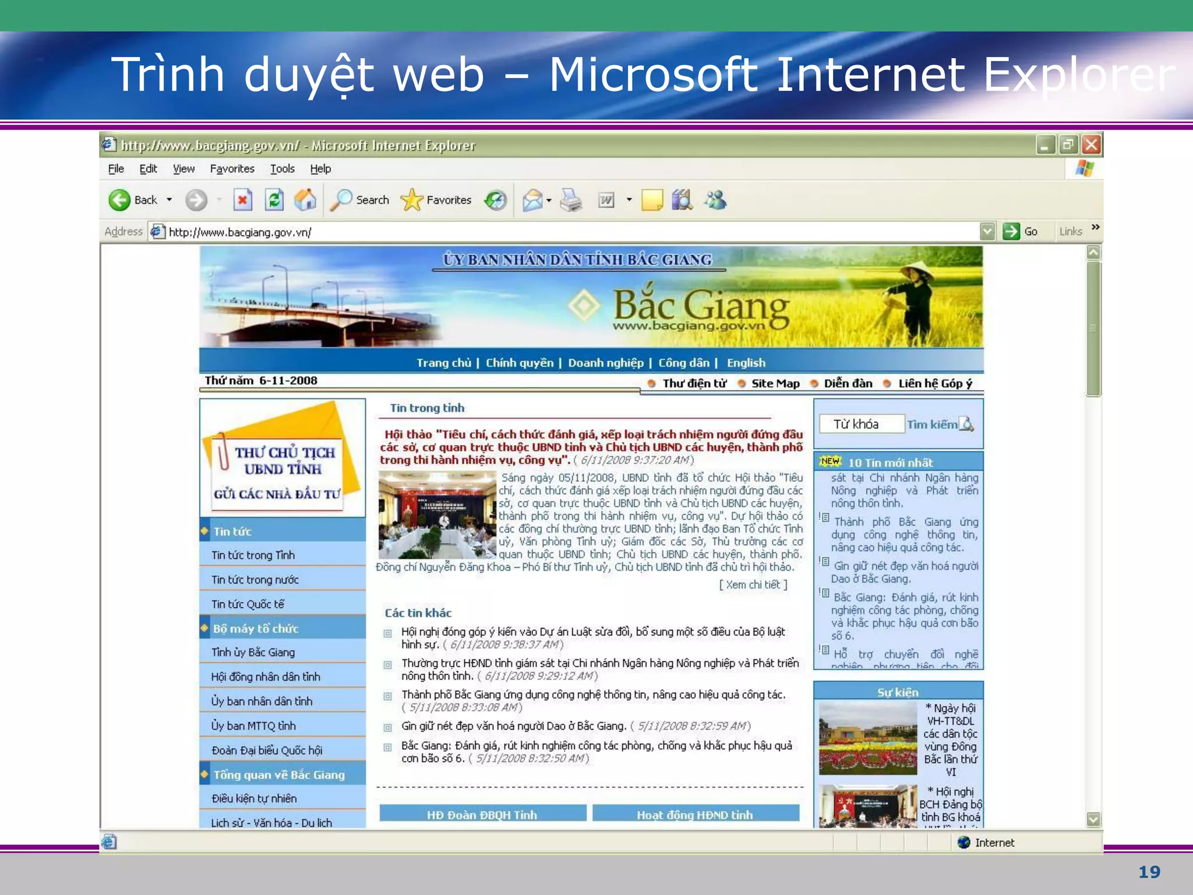
Task: Go to Trang chủ navigation link
Action: [443, 363]
